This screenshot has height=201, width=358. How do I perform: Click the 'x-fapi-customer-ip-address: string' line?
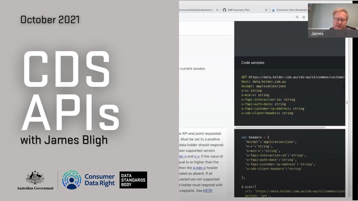coord(273,109)
